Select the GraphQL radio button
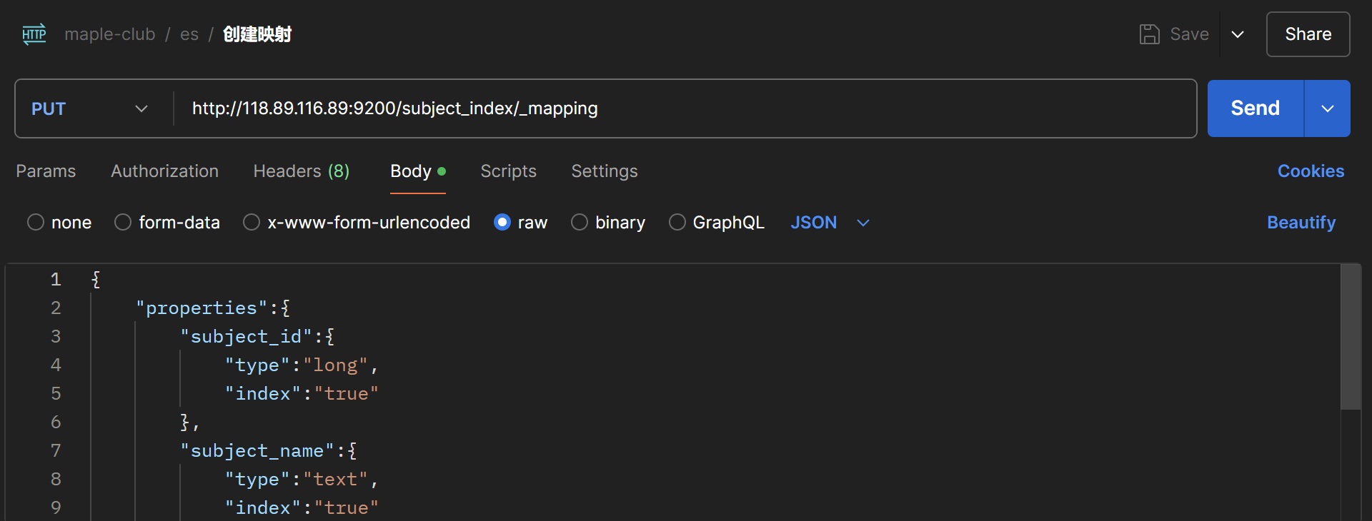The image size is (1372, 521). tap(677, 223)
